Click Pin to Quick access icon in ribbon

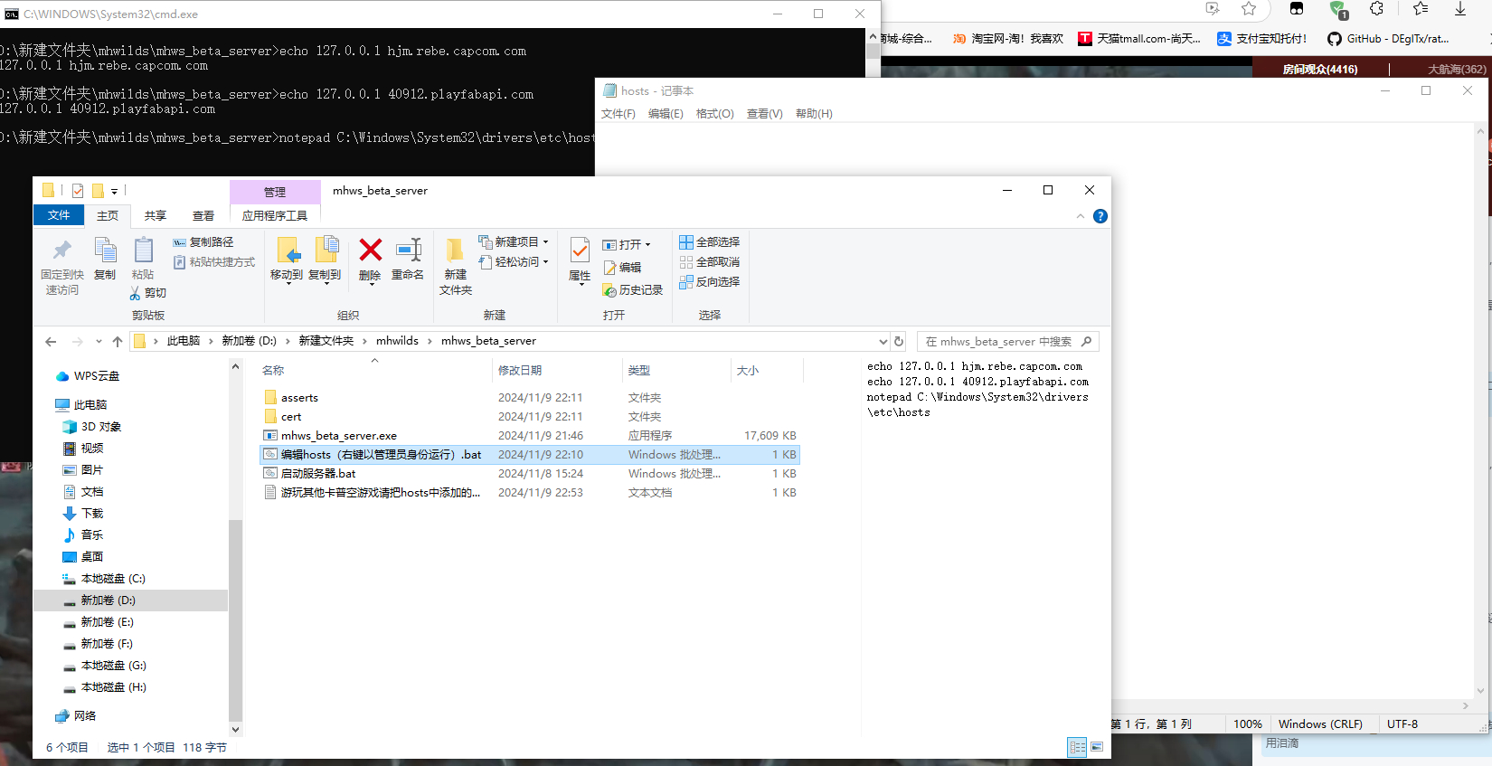click(61, 251)
